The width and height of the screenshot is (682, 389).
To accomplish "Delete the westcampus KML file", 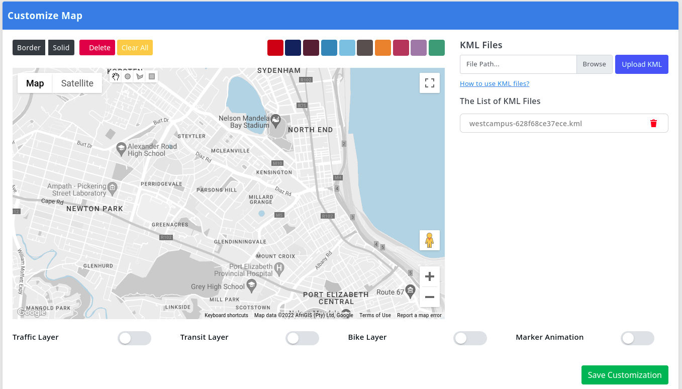I will [x=653, y=123].
